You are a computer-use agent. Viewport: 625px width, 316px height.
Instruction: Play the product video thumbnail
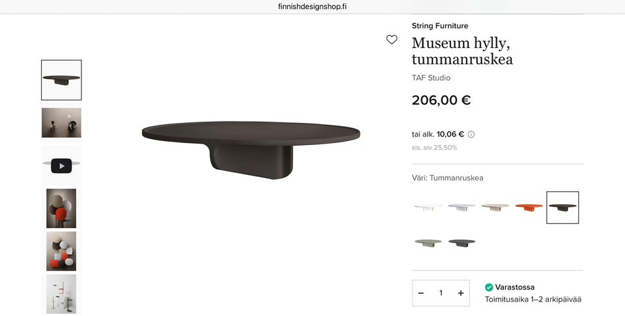tap(61, 166)
